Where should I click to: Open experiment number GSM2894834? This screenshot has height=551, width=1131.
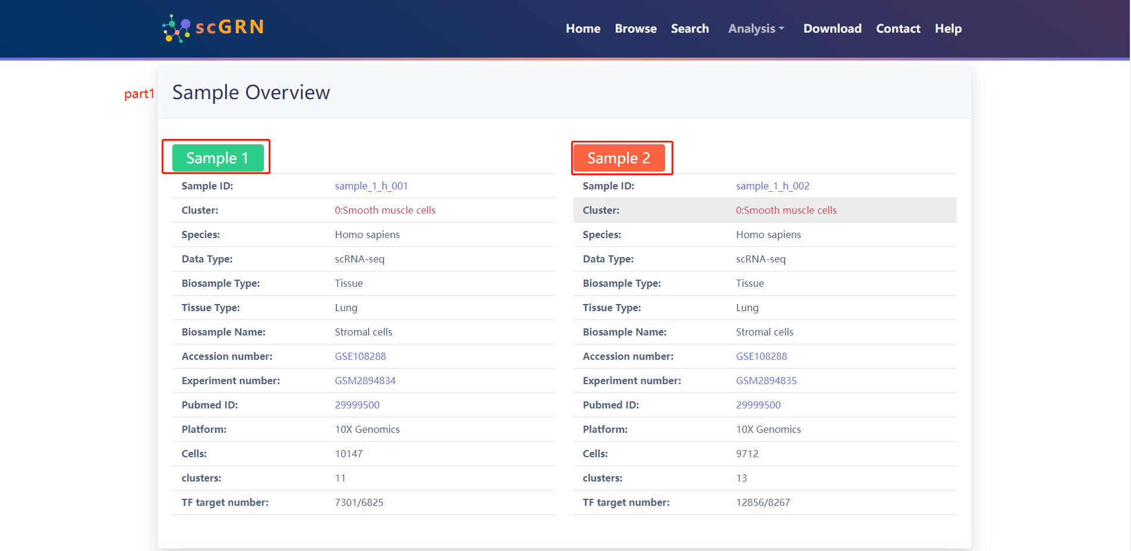pos(365,381)
